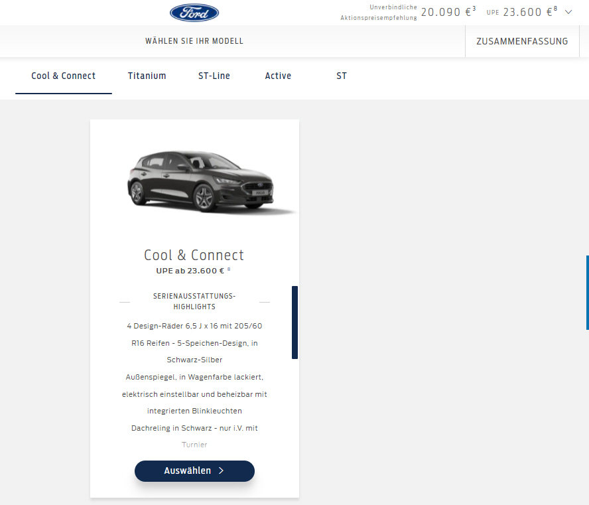589x505 pixels.
Task: Switch to the Titanium tab
Action: click(x=147, y=76)
